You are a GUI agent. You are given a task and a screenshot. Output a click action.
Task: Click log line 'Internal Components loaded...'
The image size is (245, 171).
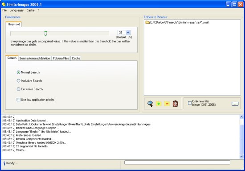point(28,139)
